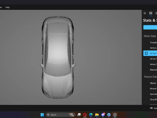Launch Opera browser from the taskbar
This screenshot has width=157, height=118.
(x=85, y=115)
